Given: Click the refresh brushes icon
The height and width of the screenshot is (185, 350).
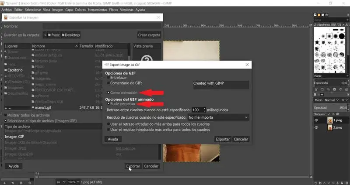Looking at the screenshot, I should pos(341,89).
